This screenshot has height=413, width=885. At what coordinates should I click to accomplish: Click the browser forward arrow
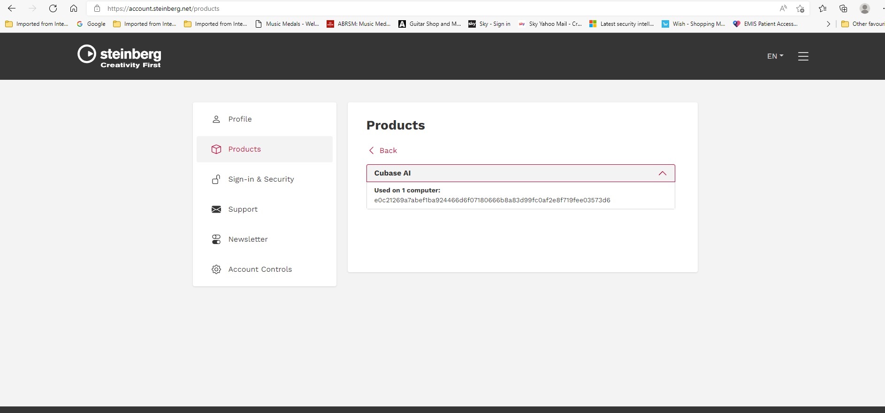coord(32,8)
